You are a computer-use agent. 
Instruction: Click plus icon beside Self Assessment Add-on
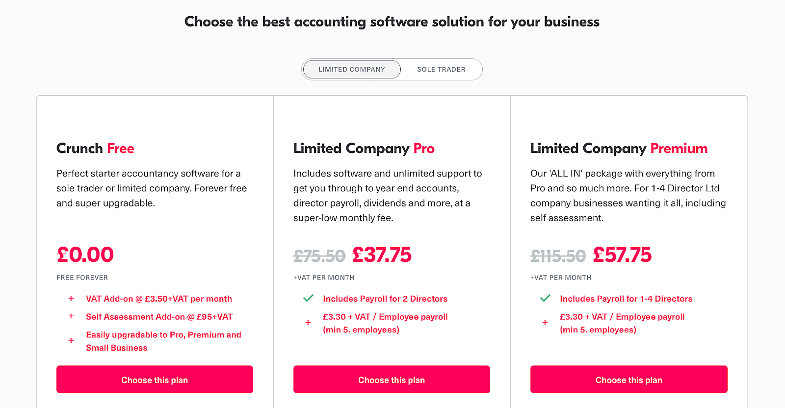[71, 316]
